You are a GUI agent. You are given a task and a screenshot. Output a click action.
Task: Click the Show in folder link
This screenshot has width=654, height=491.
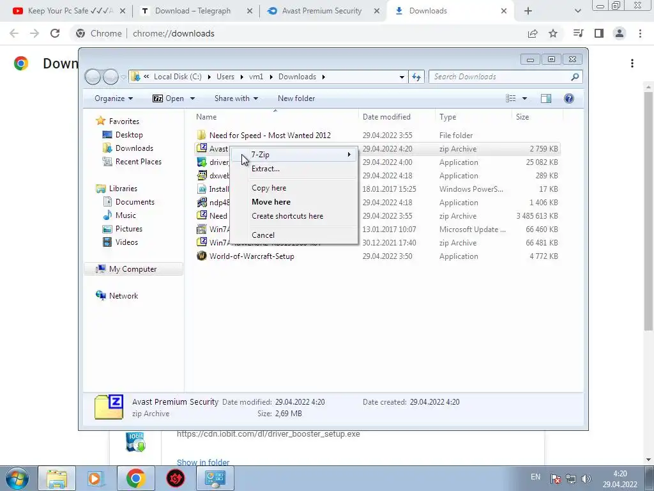pyautogui.click(x=203, y=462)
